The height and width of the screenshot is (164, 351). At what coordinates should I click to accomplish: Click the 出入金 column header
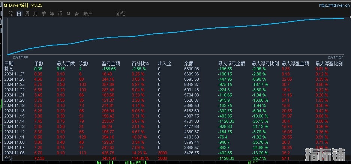165,64
